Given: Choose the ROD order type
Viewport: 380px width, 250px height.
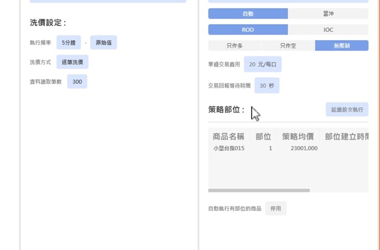Looking at the screenshot, I should (x=248, y=30).
